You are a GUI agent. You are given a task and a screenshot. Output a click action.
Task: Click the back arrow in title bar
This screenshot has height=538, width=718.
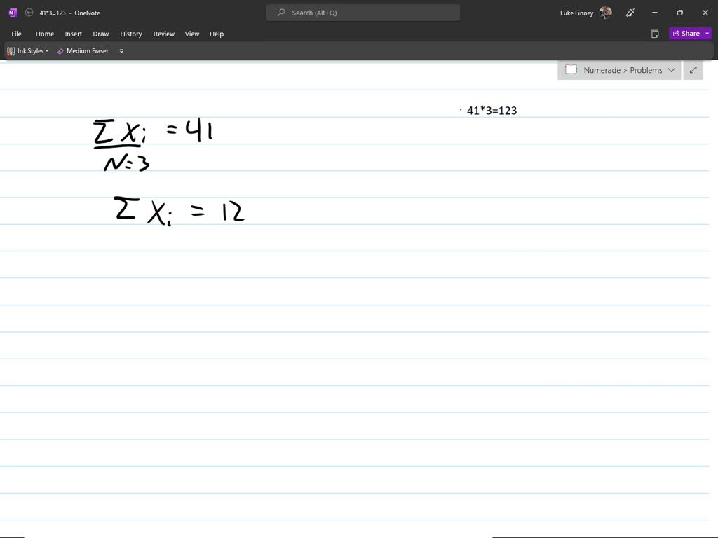pos(29,13)
